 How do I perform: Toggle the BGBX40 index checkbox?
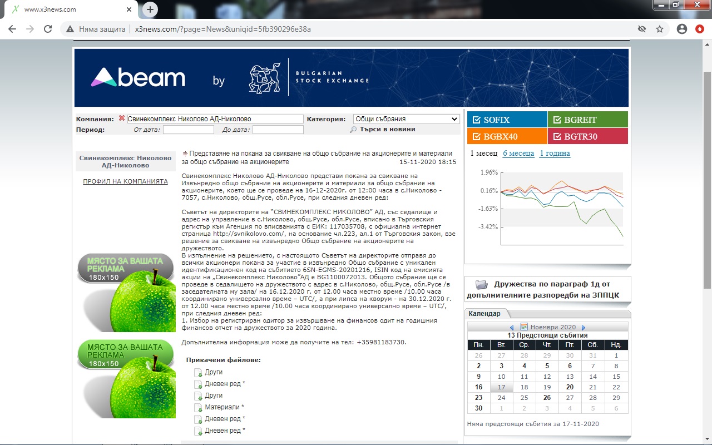477,136
